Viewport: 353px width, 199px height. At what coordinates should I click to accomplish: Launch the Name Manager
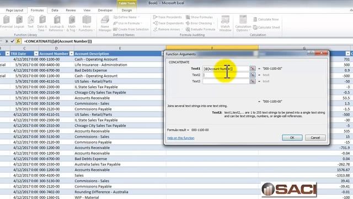[105, 23]
